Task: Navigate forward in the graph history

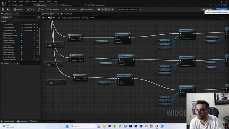Action: point(54,18)
